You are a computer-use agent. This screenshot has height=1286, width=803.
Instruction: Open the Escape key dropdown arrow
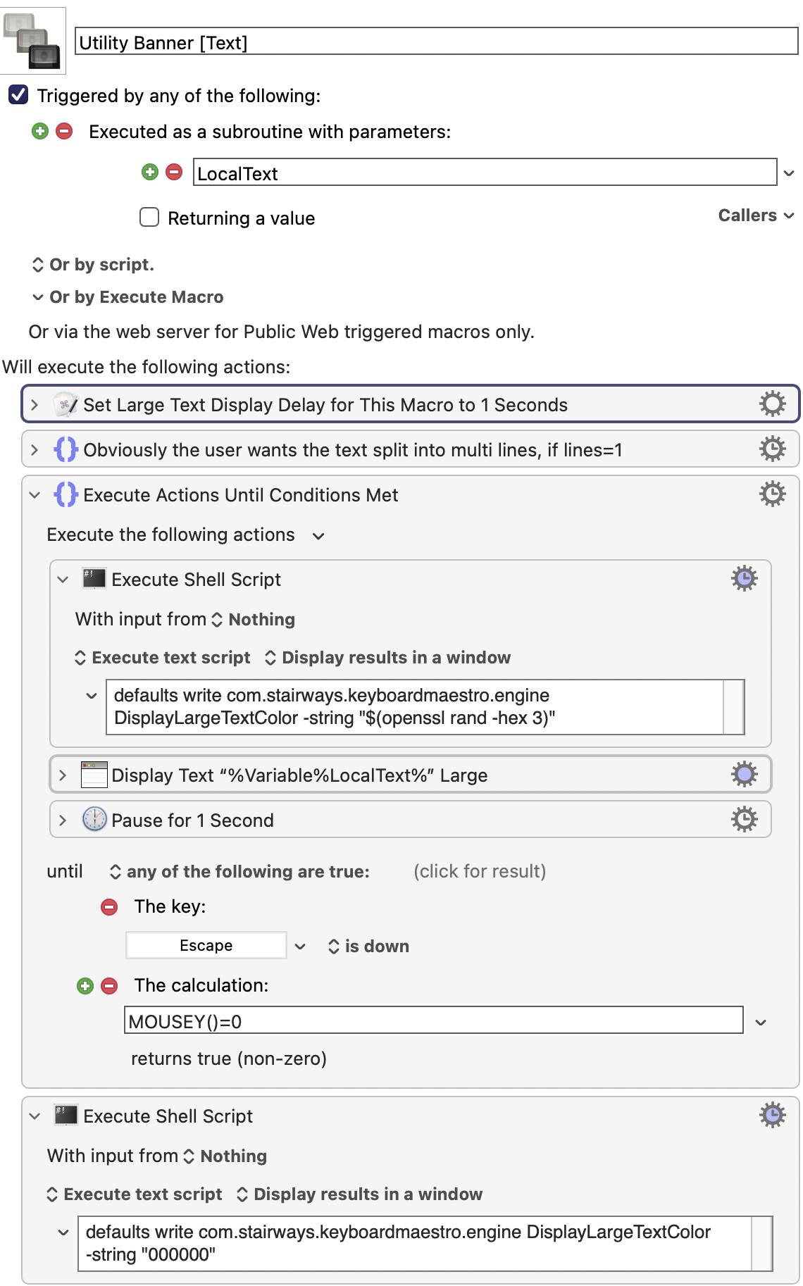point(300,946)
